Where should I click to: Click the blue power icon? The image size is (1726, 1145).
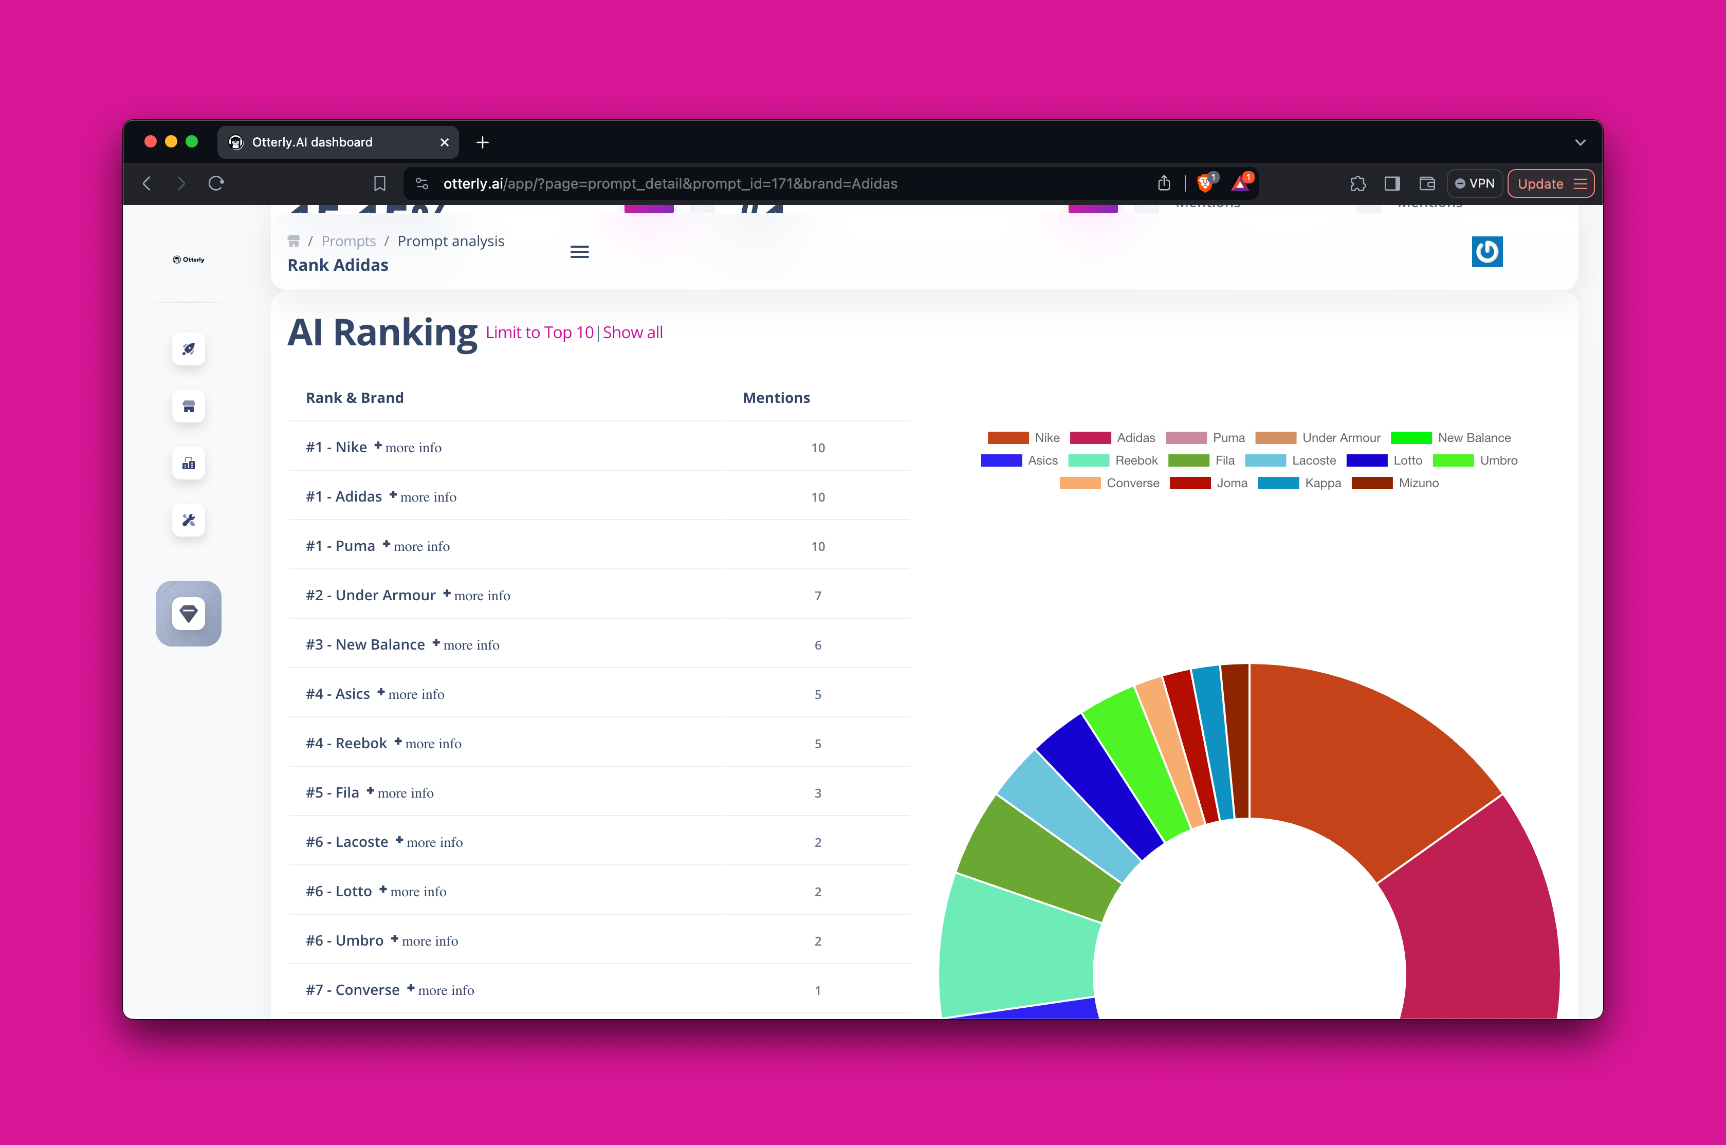pyautogui.click(x=1486, y=252)
